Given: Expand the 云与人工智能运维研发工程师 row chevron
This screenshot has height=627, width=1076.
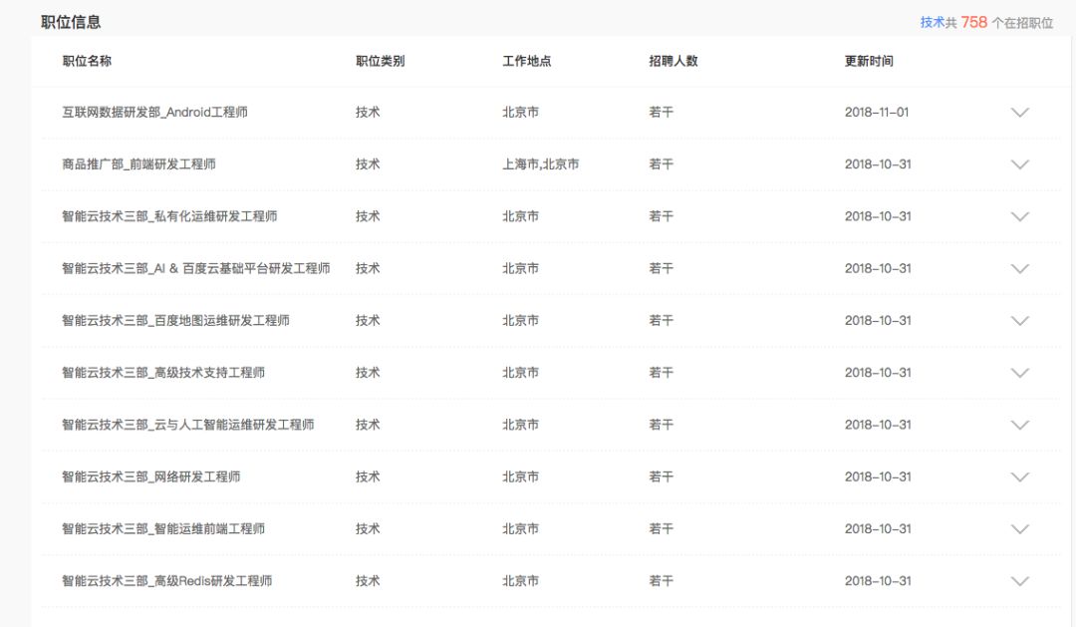Looking at the screenshot, I should [x=1019, y=425].
